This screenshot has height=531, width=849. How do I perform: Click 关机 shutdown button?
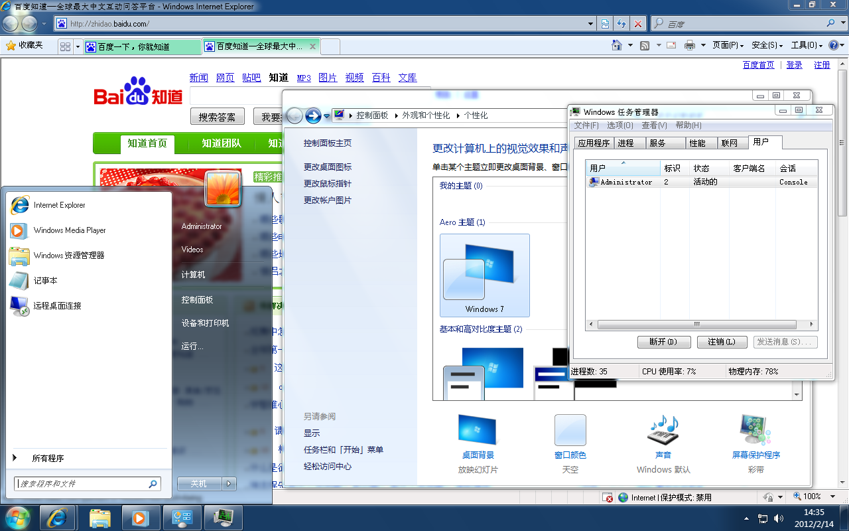[x=200, y=484]
